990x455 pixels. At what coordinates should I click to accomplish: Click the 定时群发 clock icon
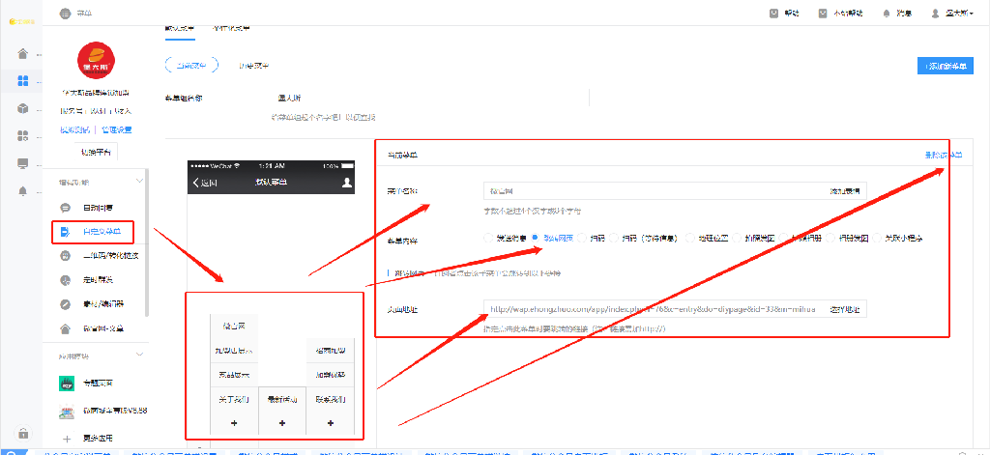pyautogui.click(x=65, y=279)
